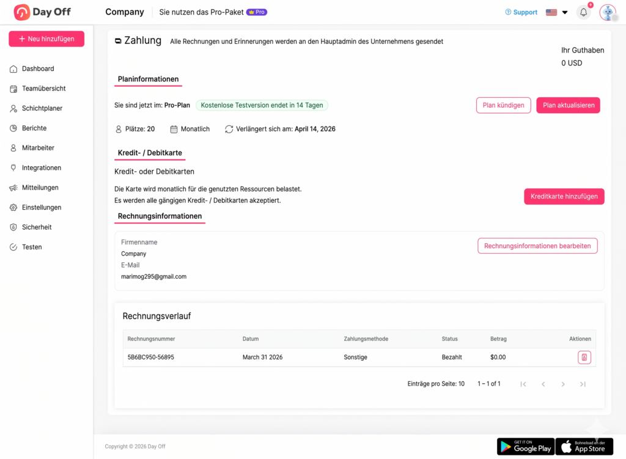Jump to the last invoice page arrow
The height and width of the screenshot is (459, 626).
click(x=583, y=384)
